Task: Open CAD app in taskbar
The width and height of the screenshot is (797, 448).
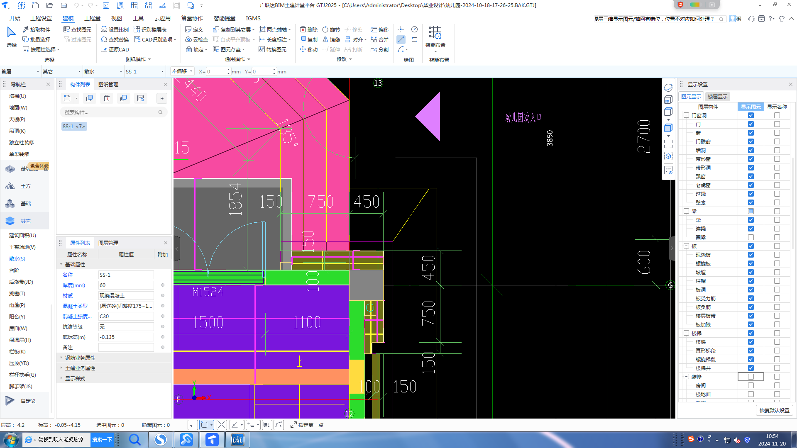Action: click(x=237, y=440)
